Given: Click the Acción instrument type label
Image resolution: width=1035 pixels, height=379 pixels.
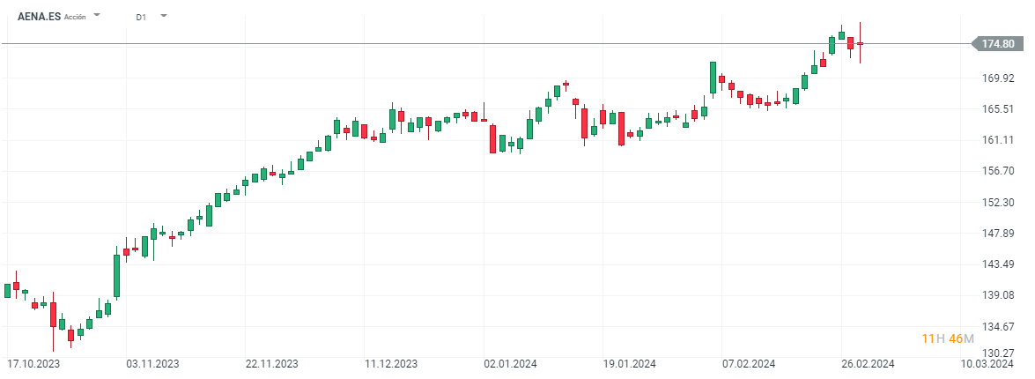Looking at the screenshot, I should [x=76, y=17].
